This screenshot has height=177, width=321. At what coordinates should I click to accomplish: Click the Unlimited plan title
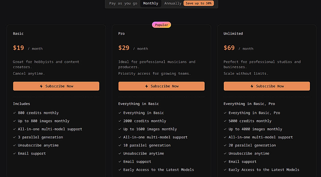[x=233, y=33]
